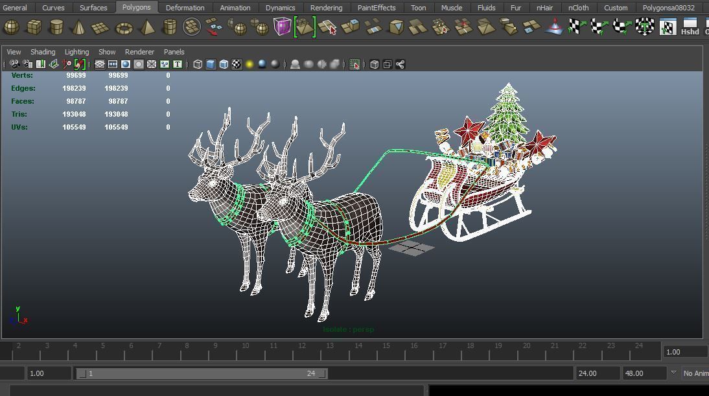
Task: Switch to the Curves shelf tab
Action: (x=53, y=8)
